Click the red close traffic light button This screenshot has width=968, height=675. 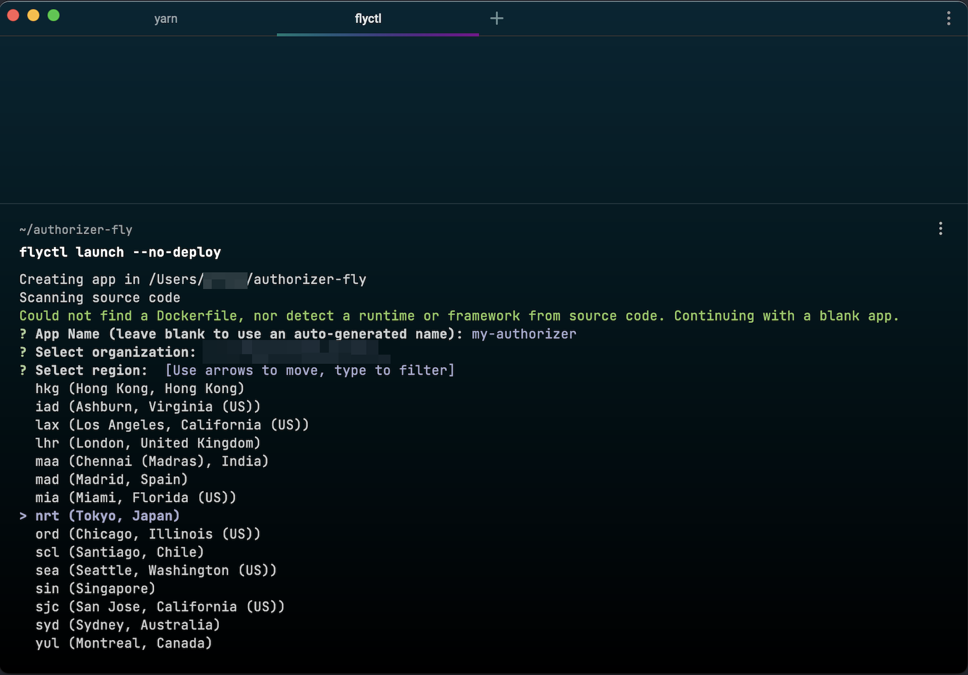(x=13, y=16)
